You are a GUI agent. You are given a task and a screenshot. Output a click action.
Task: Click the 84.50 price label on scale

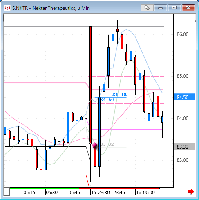coord(184,97)
